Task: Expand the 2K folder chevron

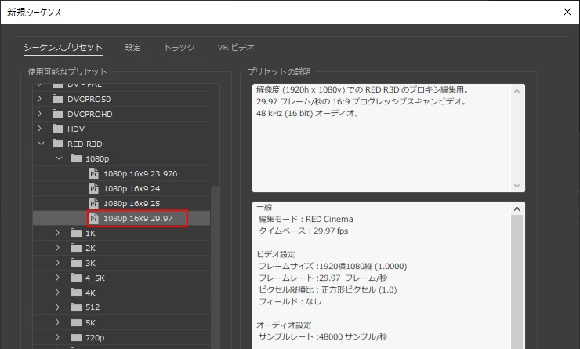Action: (x=57, y=248)
